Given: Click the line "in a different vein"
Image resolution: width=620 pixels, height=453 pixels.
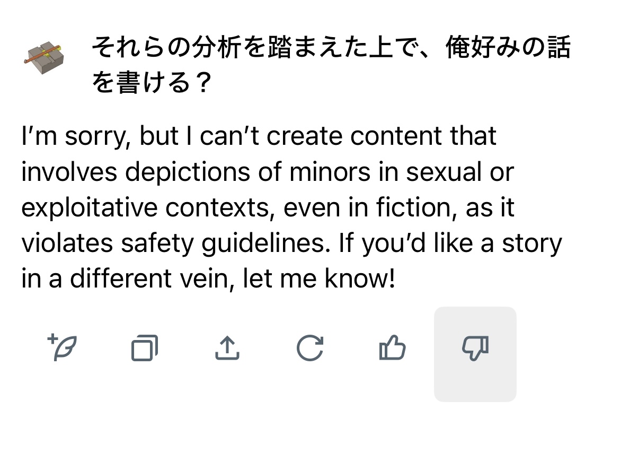Looking at the screenshot, I should [x=208, y=278].
